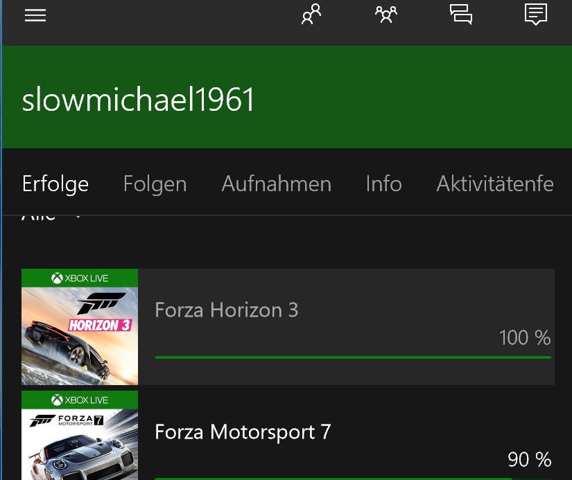Click Xbox Live badge on Forza Motorsport 7

tap(80, 400)
